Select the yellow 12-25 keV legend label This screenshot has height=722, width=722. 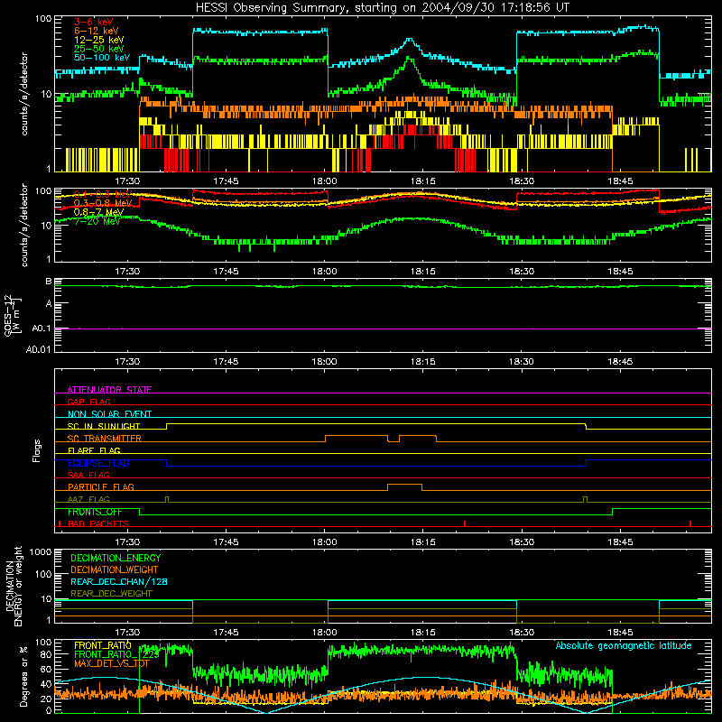tap(98, 40)
